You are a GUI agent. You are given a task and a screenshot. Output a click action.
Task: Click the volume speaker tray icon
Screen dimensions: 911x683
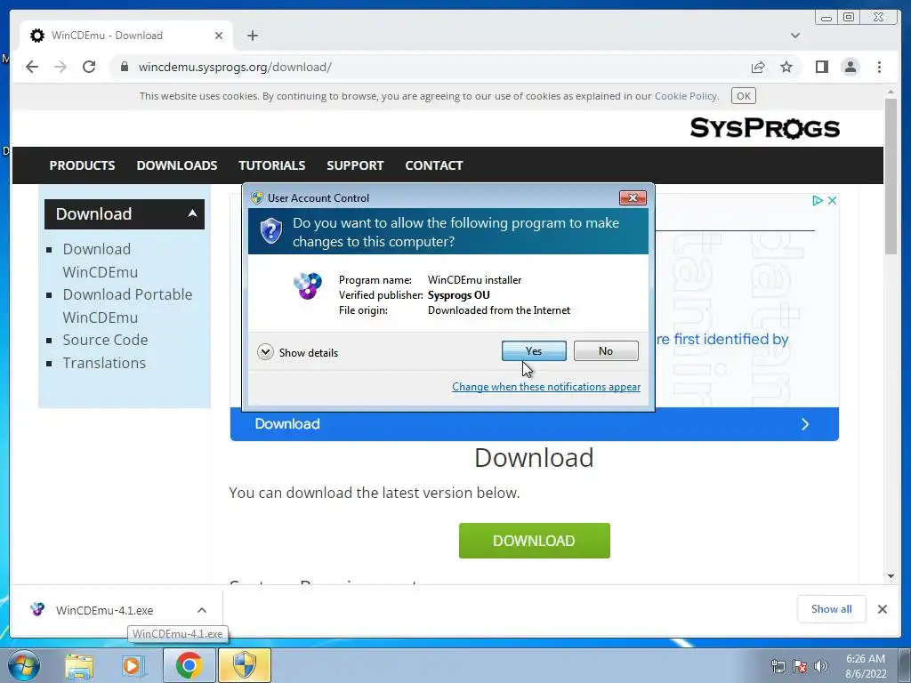point(821,666)
